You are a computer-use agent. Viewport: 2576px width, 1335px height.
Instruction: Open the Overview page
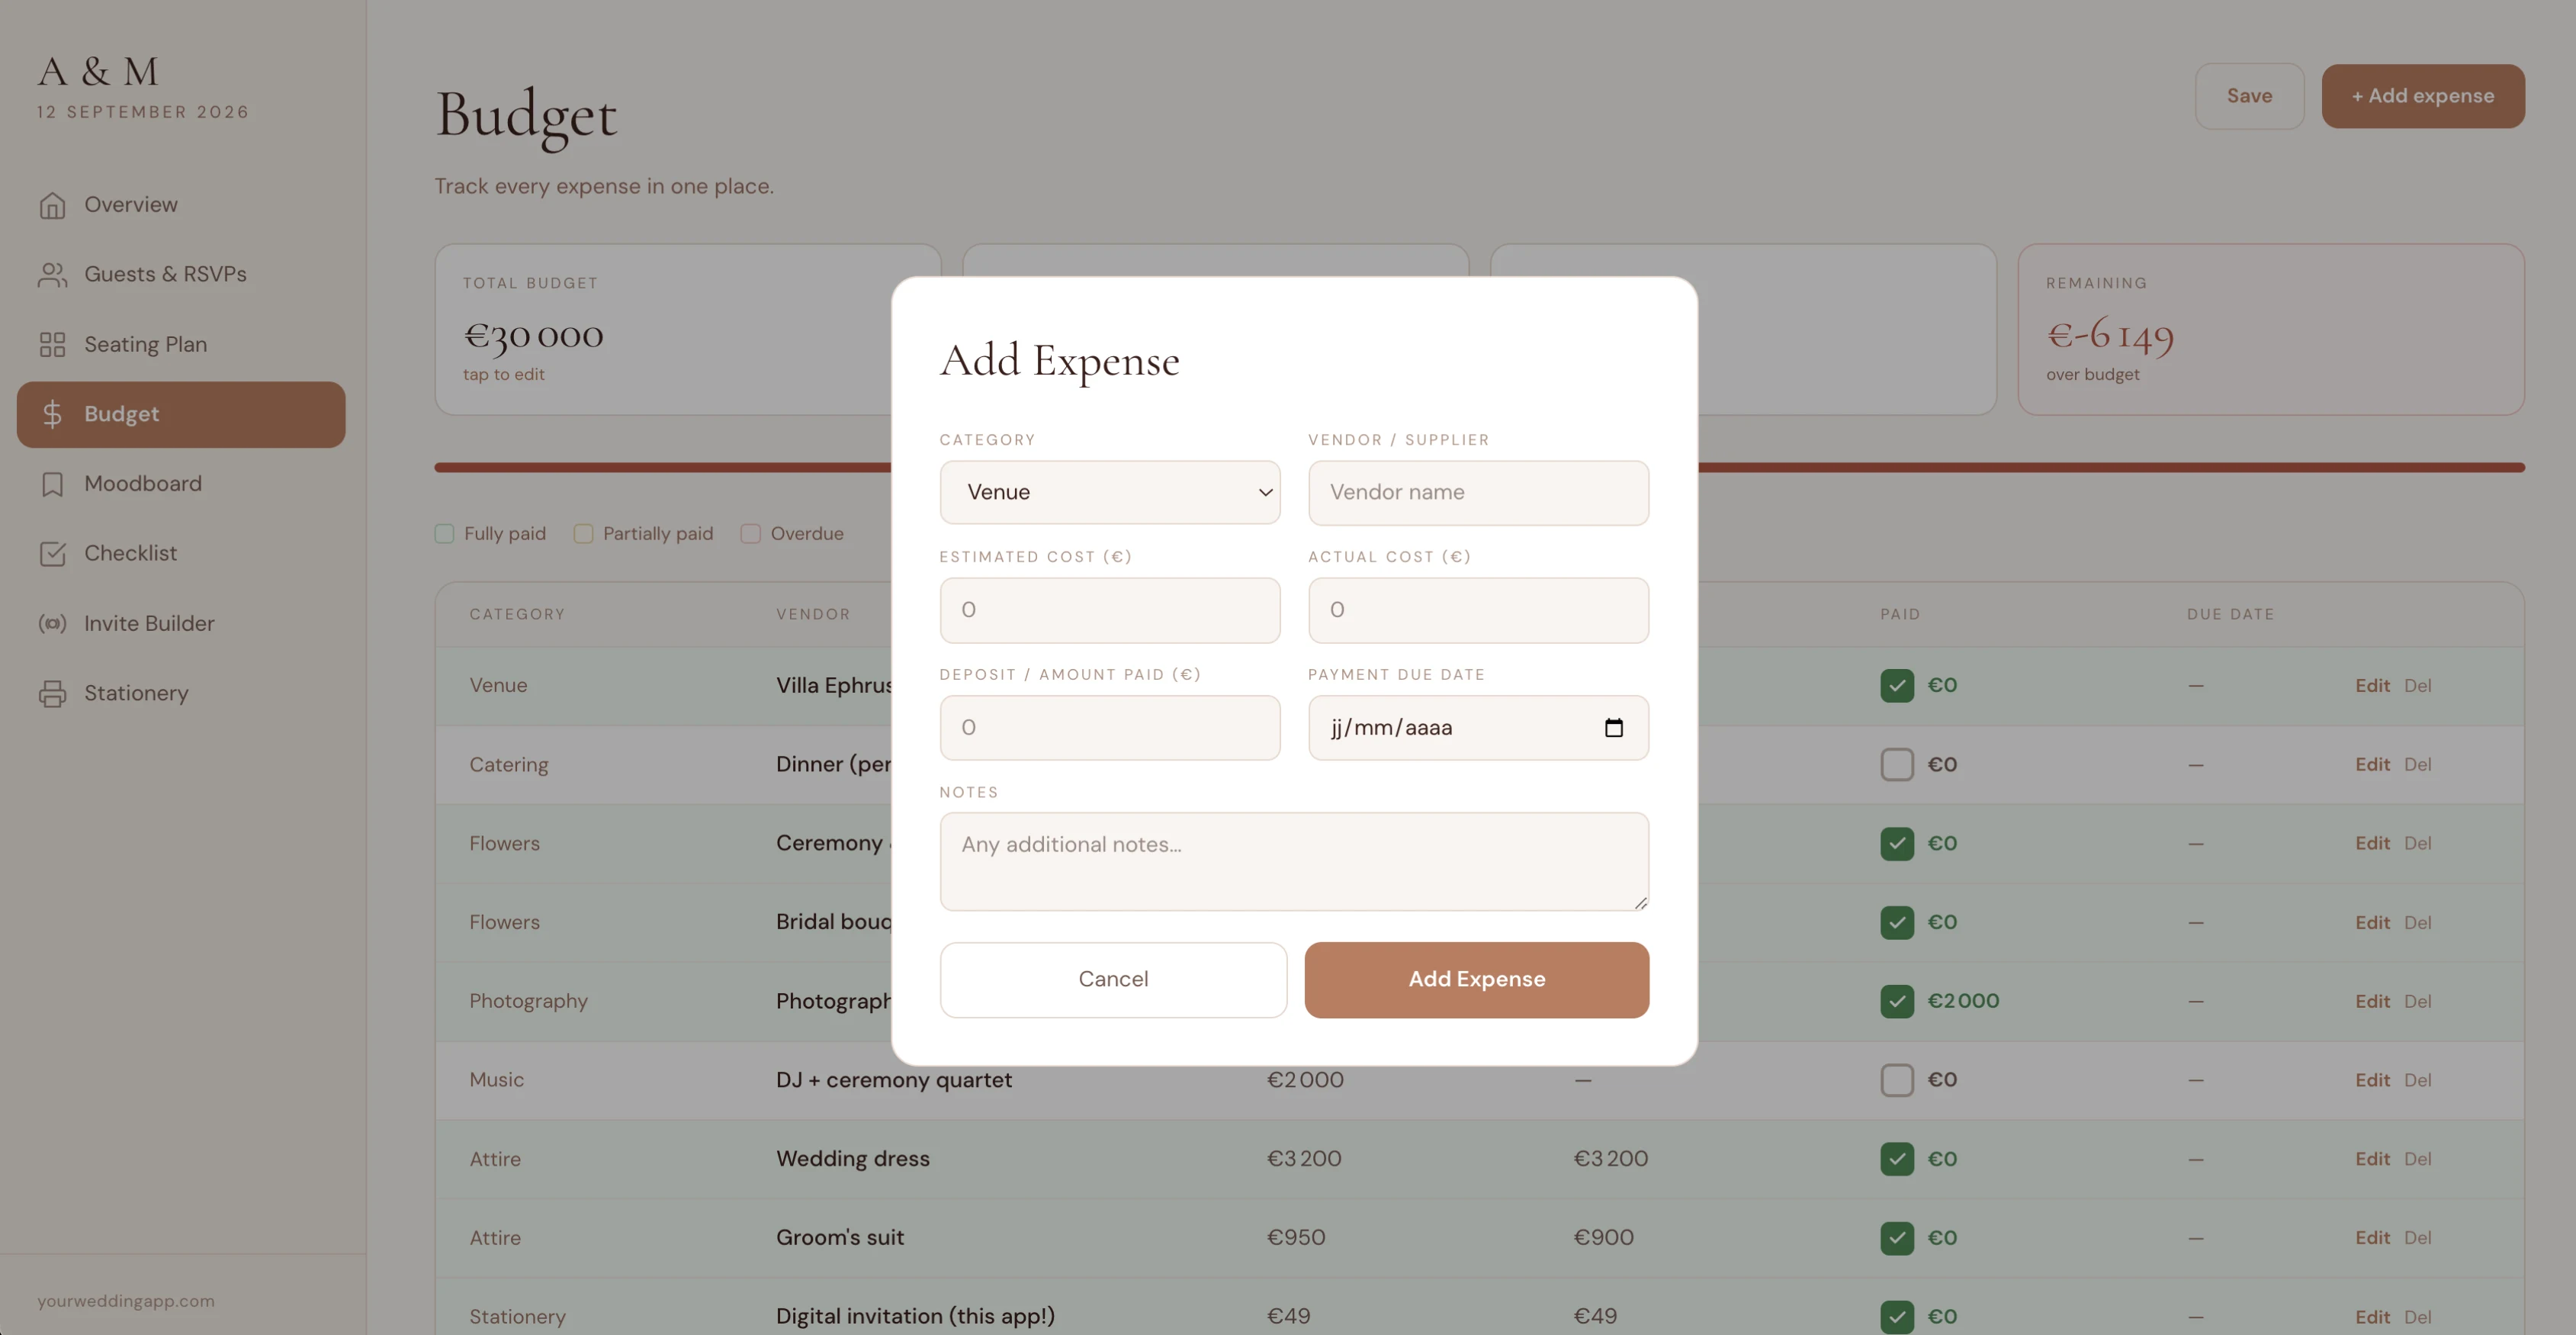pyautogui.click(x=181, y=205)
